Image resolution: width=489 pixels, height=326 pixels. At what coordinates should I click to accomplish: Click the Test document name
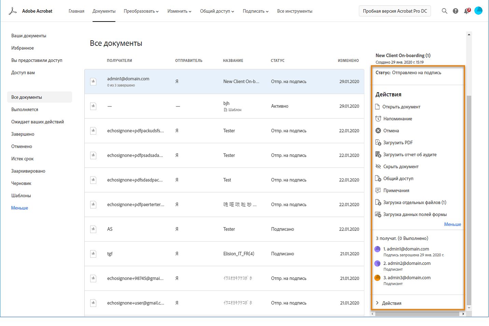coord(227,180)
